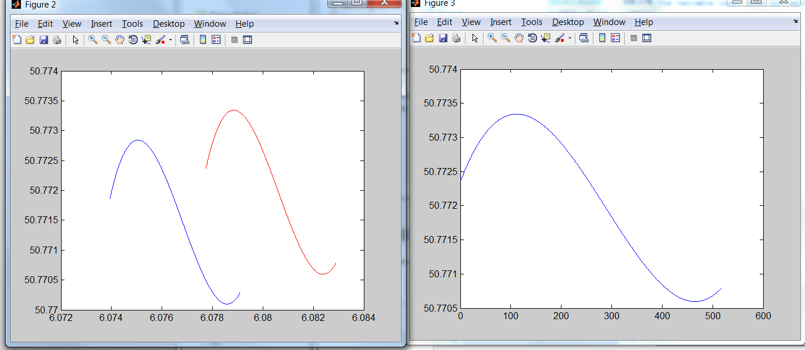Save Figure 3 using the floppy disk icon
Screen dimensions: 805x350
[x=443, y=38]
